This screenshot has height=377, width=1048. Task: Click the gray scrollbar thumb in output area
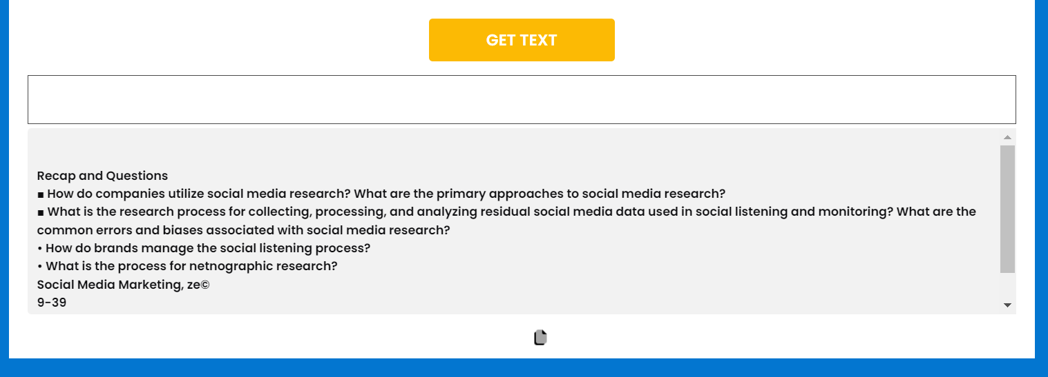pyautogui.click(x=1007, y=208)
